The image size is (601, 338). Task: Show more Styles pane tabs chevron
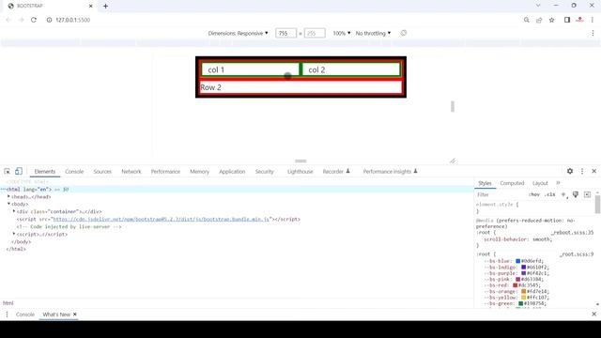point(558,183)
